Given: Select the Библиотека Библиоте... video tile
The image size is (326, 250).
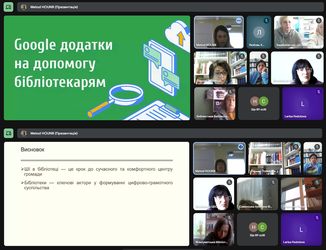Looking at the screenshot, I should click(215, 104).
